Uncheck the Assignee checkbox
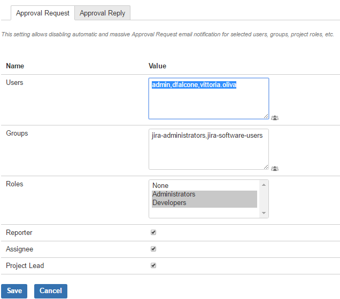The height and width of the screenshot is (299, 340). tap(153, 249)
